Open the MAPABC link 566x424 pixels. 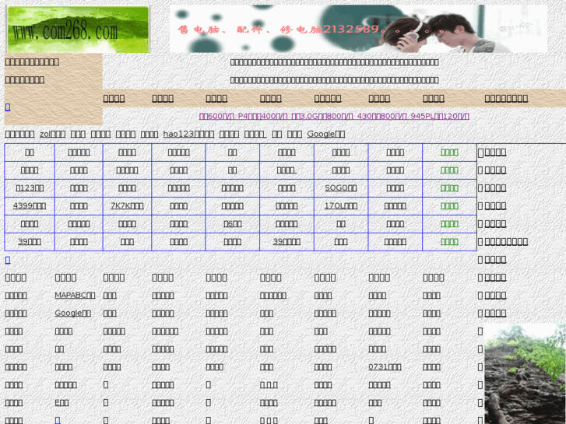[x=75, y=296]
